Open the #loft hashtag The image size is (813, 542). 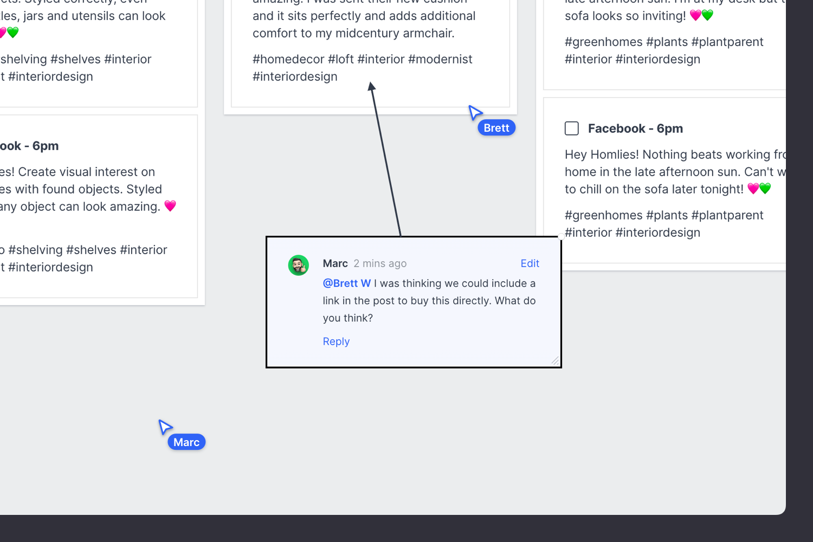(341, 59)
